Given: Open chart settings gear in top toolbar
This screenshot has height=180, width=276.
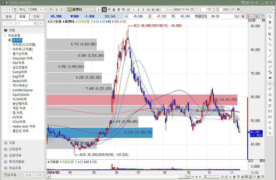Looking at the screenshot, I should (238, 10).
